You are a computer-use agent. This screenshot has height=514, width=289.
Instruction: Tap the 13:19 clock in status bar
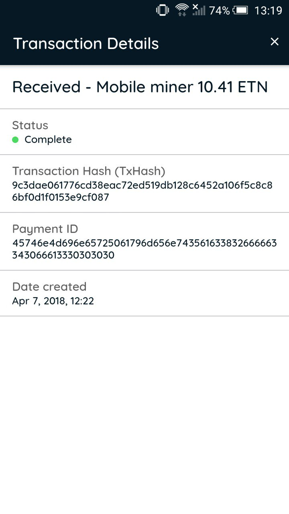click(268, 10)
